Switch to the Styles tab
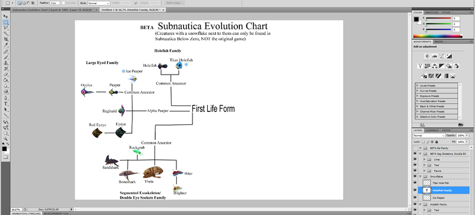This screenshot has width=475, height=215. coord(446,12)
